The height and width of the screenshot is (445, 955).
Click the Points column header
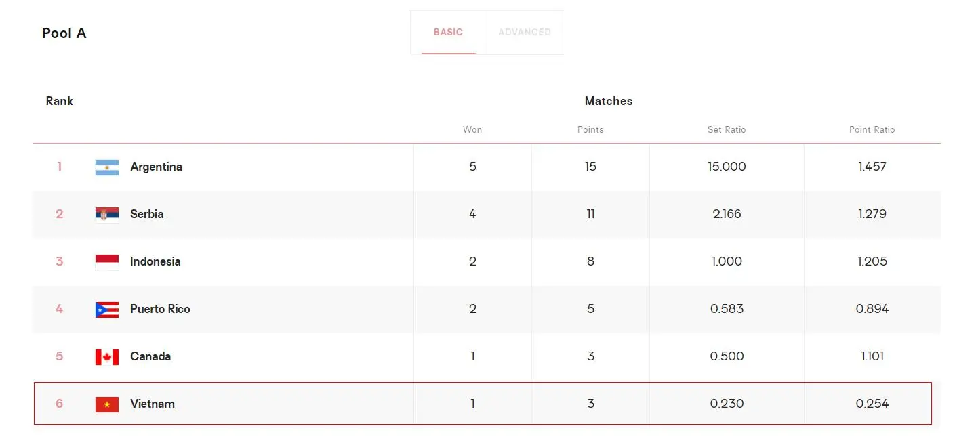(590, 129)
